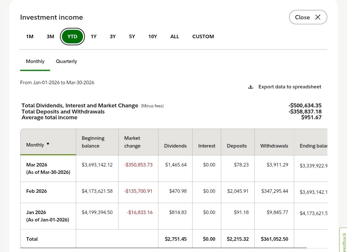Switch to 5Y time range
347x252 pixels.
(132, 37)
